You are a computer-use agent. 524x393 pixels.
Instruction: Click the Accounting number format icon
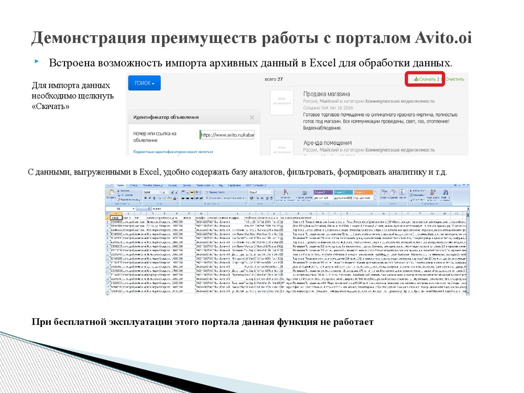252,198
